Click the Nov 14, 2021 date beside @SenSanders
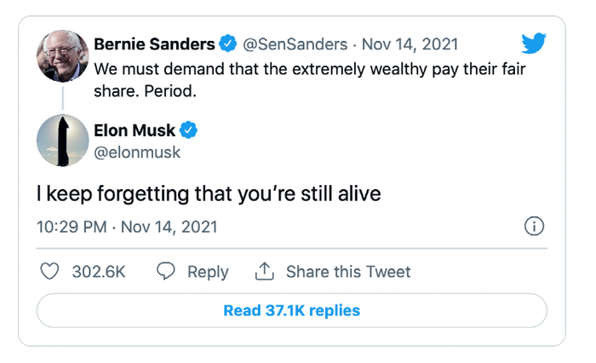 pyautogui.click(x=410, y=43)
